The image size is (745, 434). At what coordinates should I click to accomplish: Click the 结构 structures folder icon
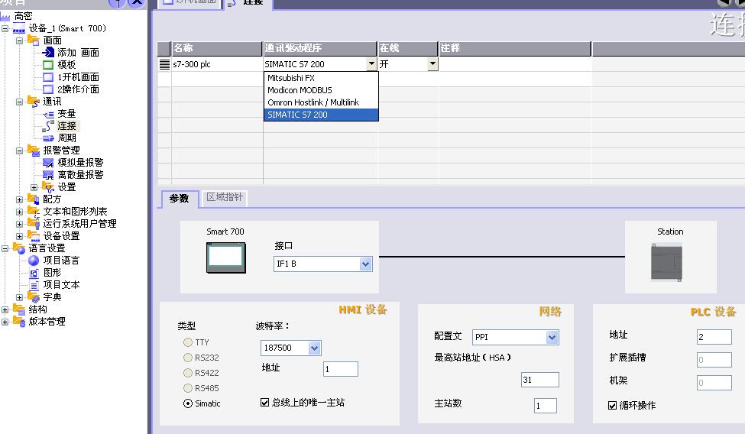click(x=19, y=309)
